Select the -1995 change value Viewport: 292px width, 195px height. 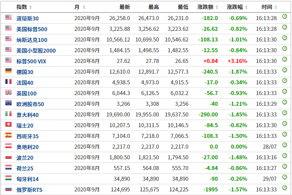click(210, 190)
